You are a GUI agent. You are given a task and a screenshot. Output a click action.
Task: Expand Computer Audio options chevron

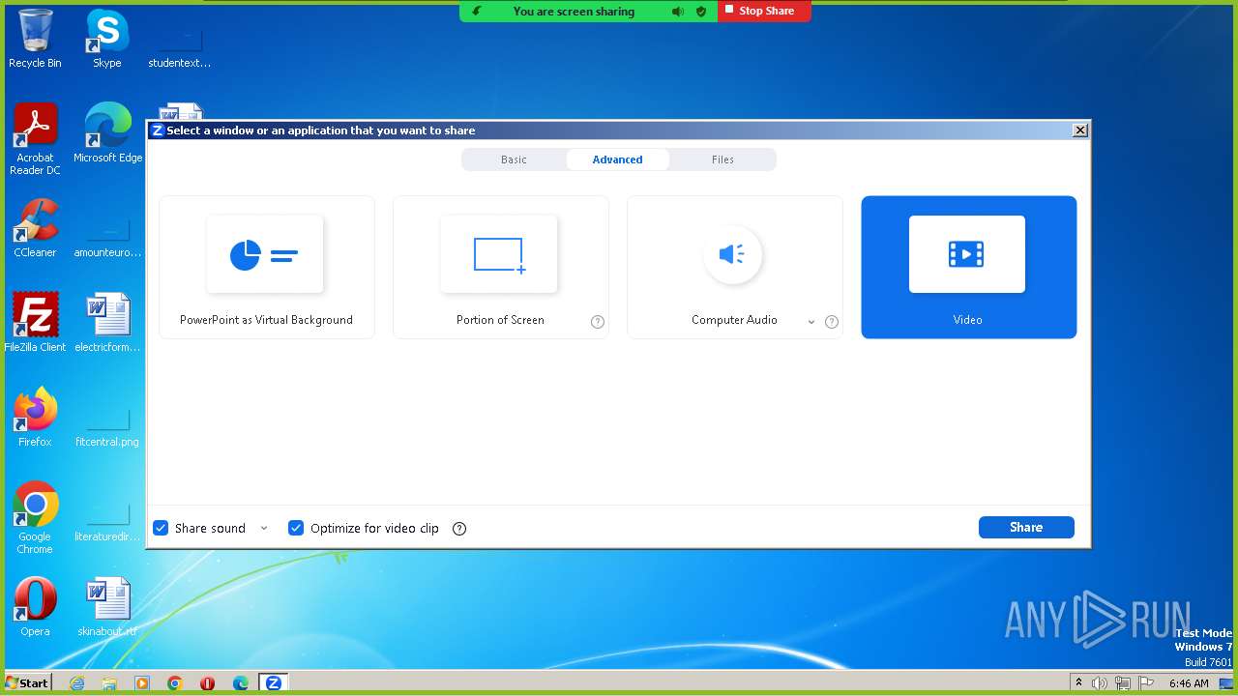[x=811, y=322]
